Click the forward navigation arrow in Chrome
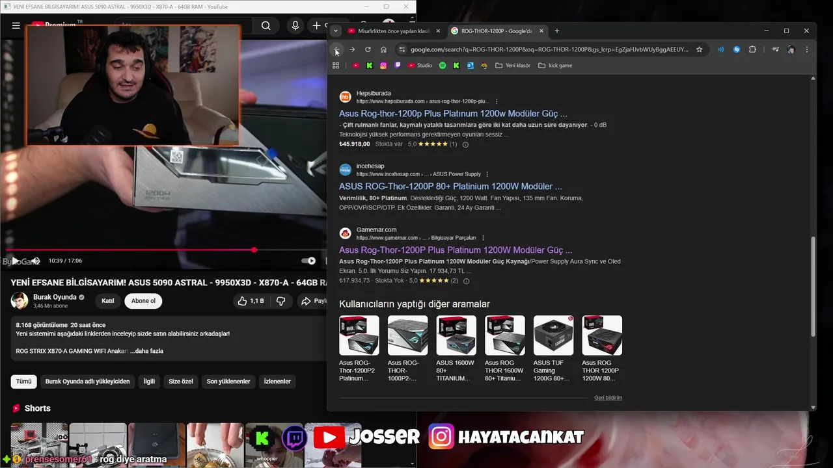This screenshot has height=468, width=833. point(352,49)
